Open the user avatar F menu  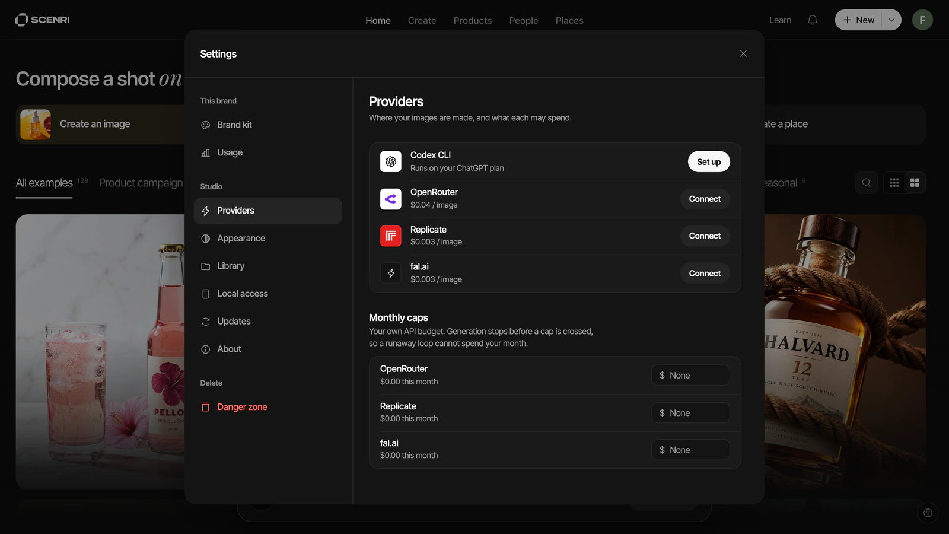(922, 20)
